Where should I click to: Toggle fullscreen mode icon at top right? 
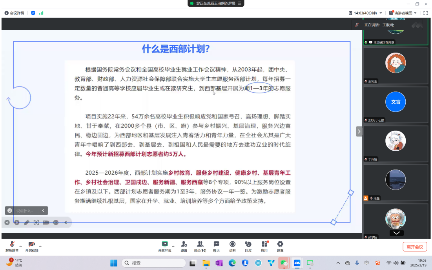pyautogui.click(x=425, y=13)
